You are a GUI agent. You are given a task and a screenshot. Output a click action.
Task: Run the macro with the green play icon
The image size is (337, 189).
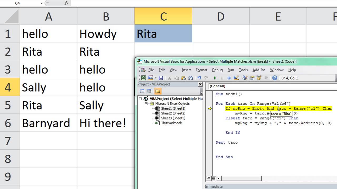pos(215,78)
